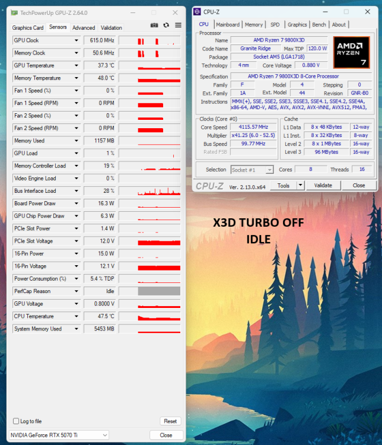This screenshot has height=445, width=382.
Task: Open the GPU Clock sensor dropdown
Action: 77,40
